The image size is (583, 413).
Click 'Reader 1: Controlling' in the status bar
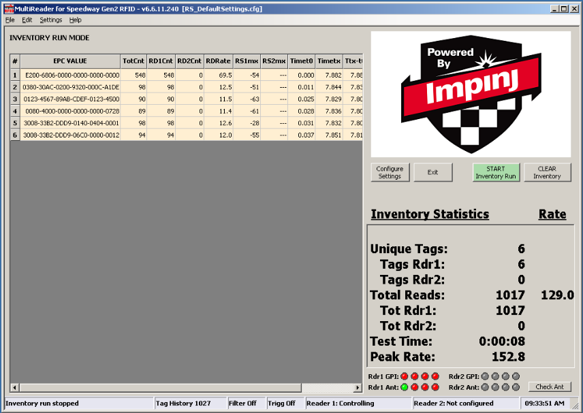click(341, 403)
